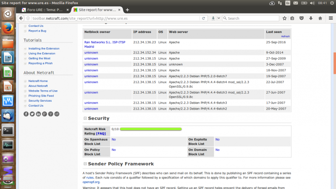Screen dimensions: 336x189
Task: Click the green Netcraft risk rating bar
Action: point(151,129)
